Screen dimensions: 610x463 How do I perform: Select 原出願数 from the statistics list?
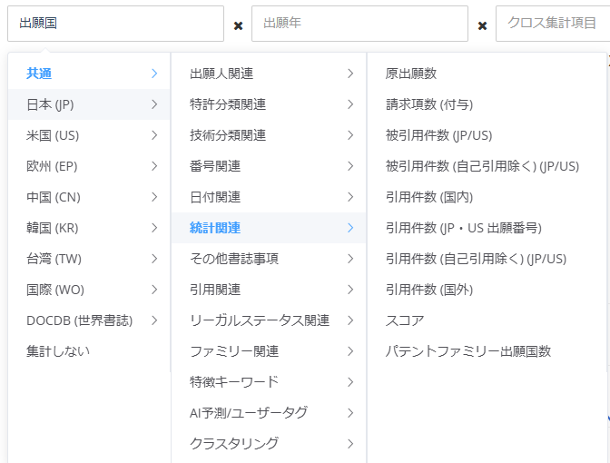[411, 74]
